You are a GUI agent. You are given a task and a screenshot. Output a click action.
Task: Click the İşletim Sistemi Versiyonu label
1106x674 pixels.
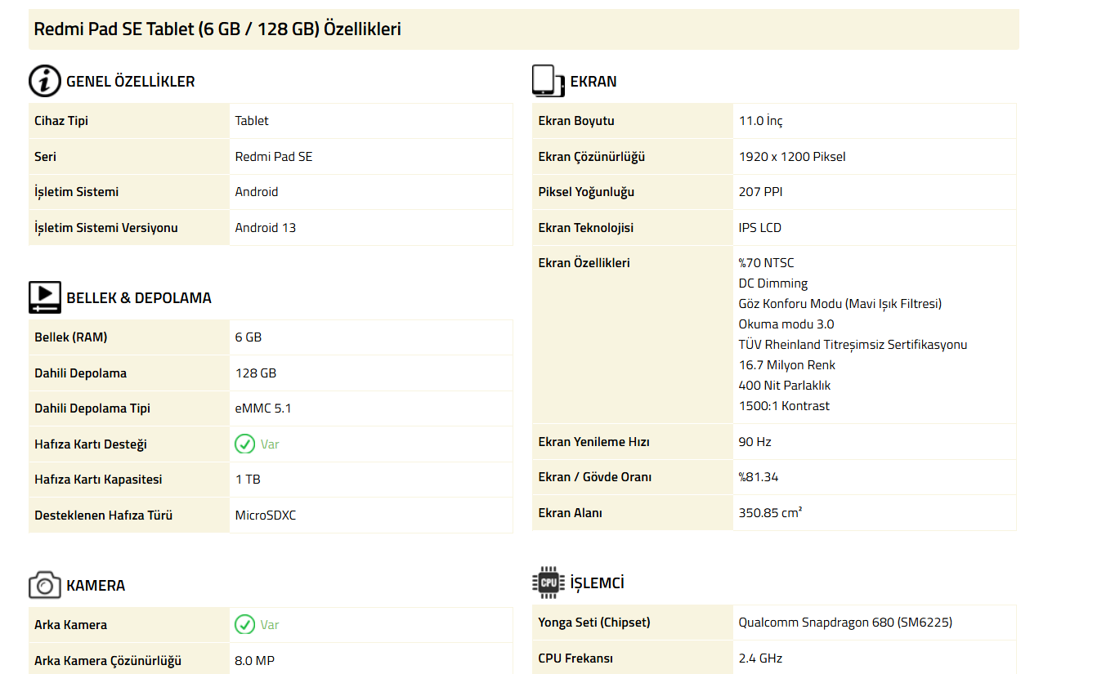point(106,228)
